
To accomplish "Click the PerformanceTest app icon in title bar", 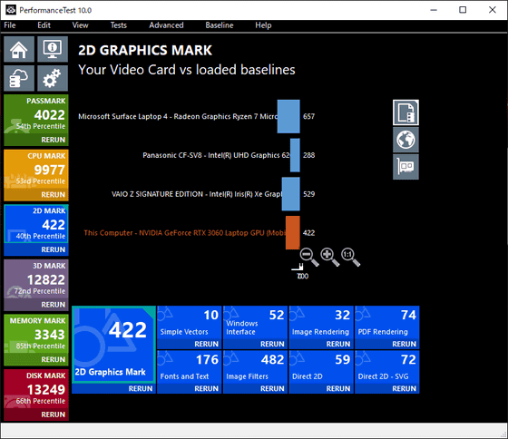I will pyautogui.click(x=11, y=10).
